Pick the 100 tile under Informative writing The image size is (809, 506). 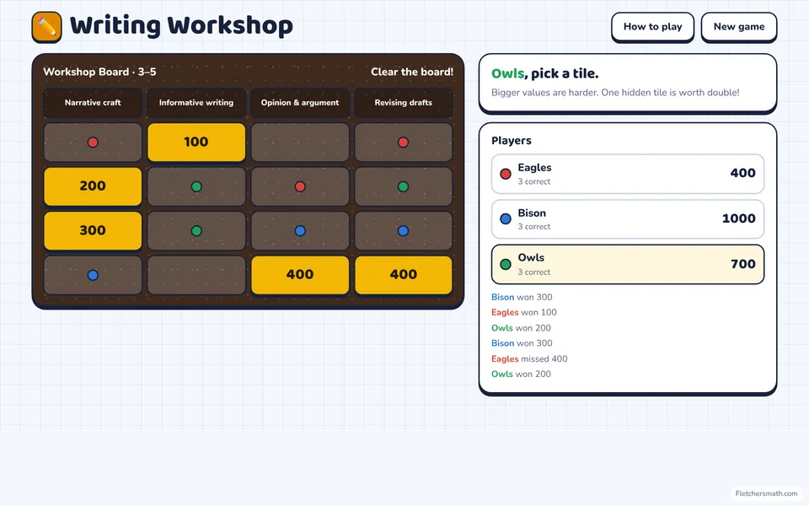coord(196,142)
